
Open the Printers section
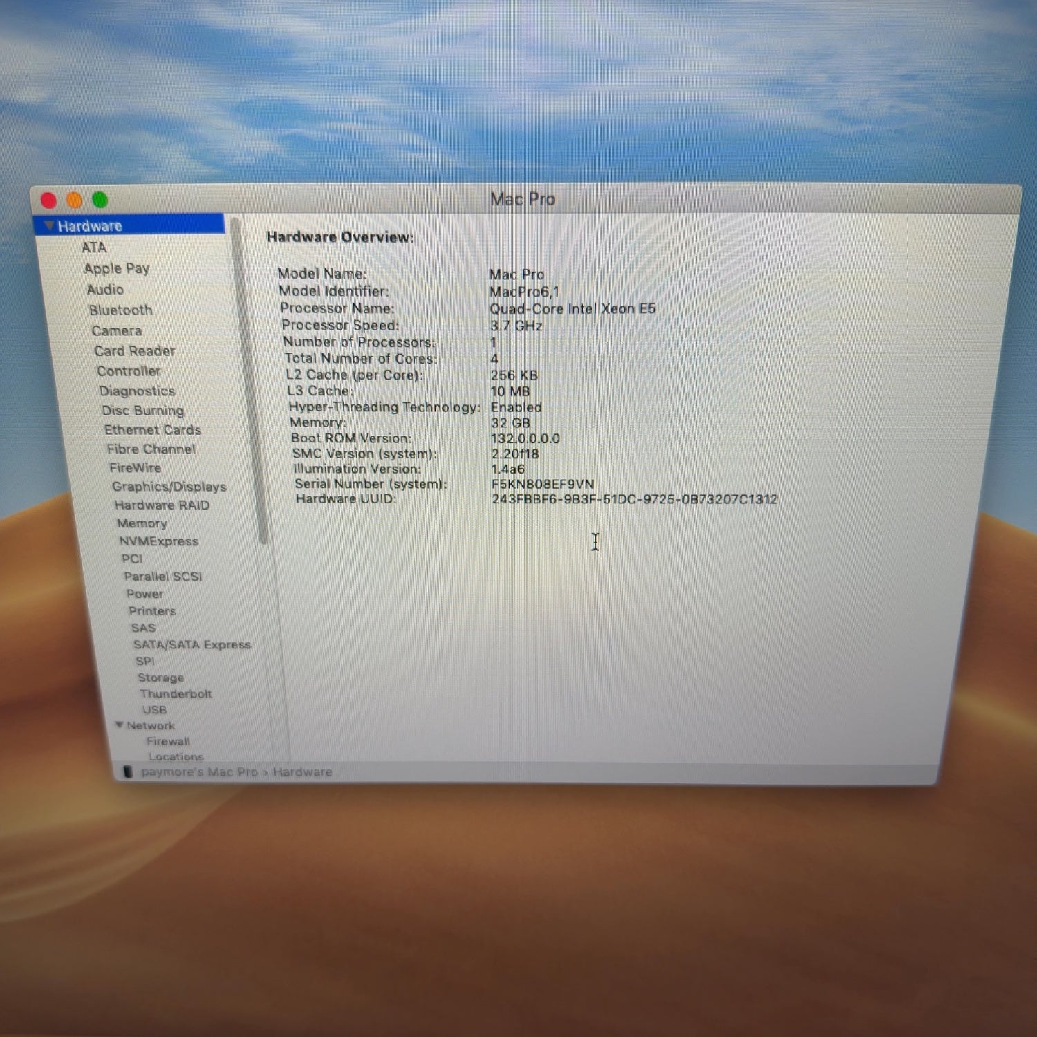pos(152,611)
